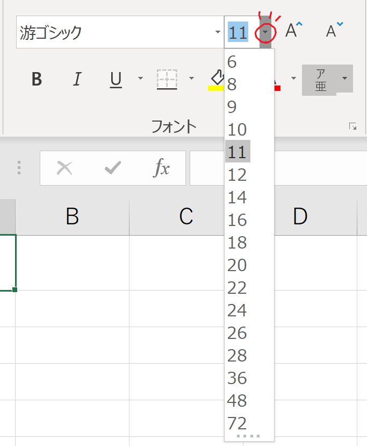Click the phonetic guide (ア亜) button
Viewport: 367px width, 446px height.
[x=320, y=80]
